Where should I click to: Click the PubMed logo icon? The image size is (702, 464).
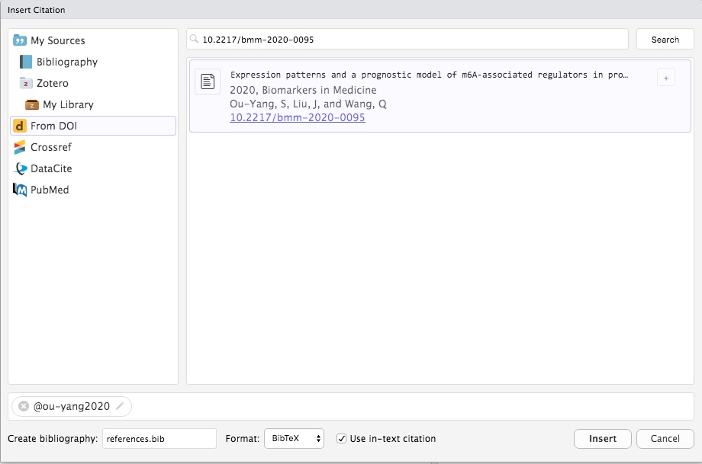[x=20, y=190]
